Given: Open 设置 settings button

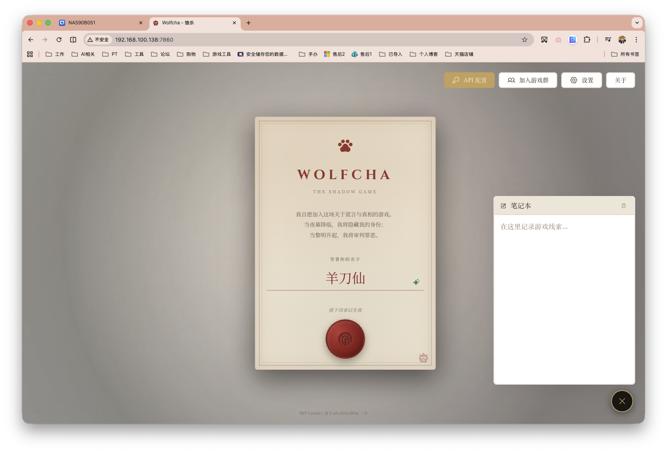Looking at the screenshot, I should coord(581,80).
